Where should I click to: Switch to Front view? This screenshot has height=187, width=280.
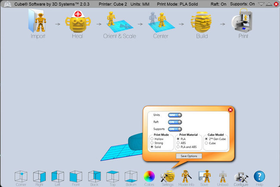pyautogui.click(x=76, y=176)
